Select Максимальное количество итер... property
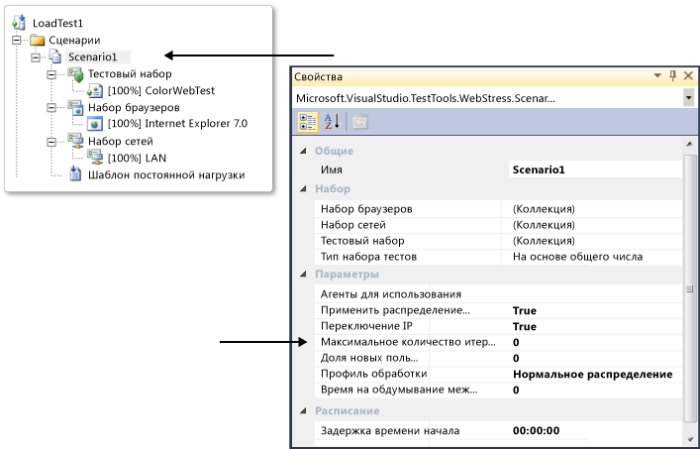This screenshot has height=449, width=700. pos(408,342)
